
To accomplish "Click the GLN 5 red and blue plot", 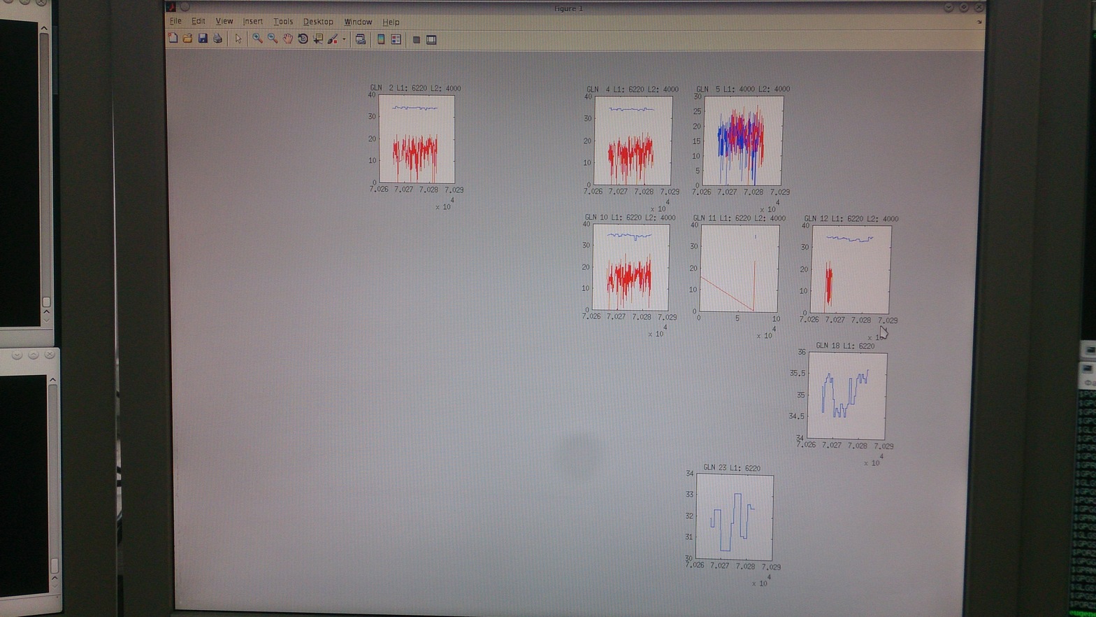I will [x=742, y=141].
